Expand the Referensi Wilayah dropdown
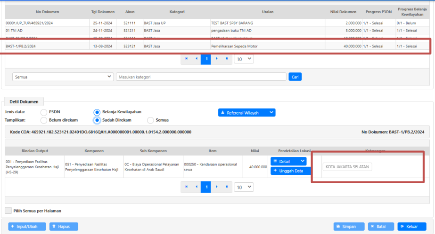This screenshot has height=234, width=435. [246, 113]
